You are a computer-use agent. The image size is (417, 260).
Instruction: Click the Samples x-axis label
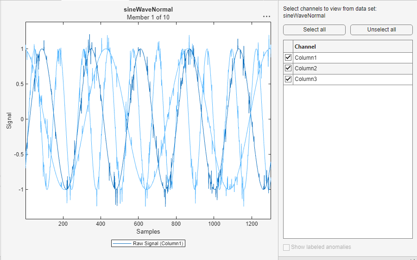click(148, 231)
